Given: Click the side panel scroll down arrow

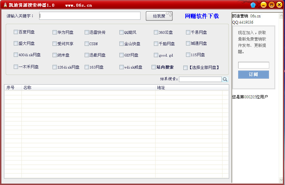Looking at the screenshot, I should [281, 180].
